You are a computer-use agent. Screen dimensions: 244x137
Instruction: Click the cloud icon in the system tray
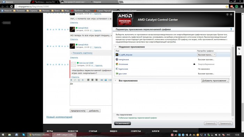point(216,135)
